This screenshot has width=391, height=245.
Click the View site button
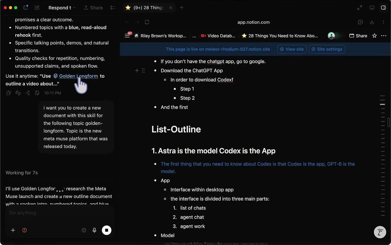(292, 49)
